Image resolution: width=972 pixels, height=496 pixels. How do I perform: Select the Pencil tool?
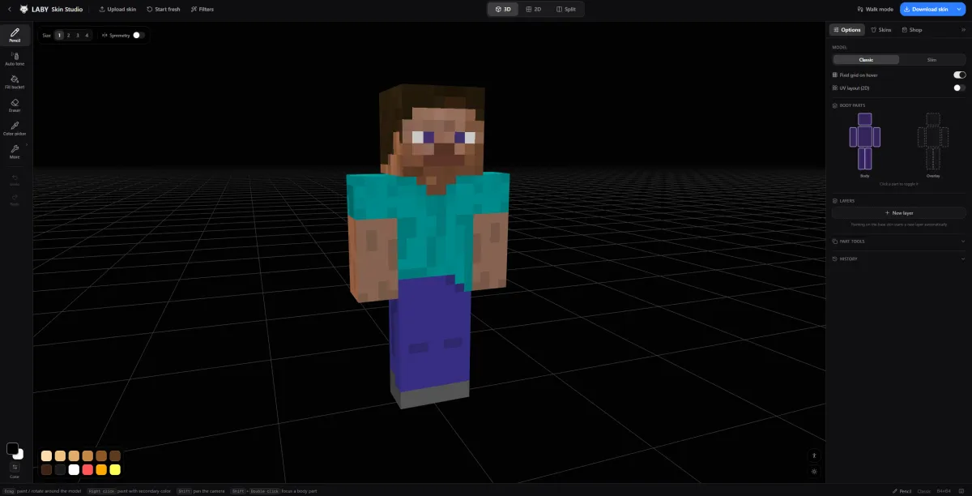click(15, 35)
